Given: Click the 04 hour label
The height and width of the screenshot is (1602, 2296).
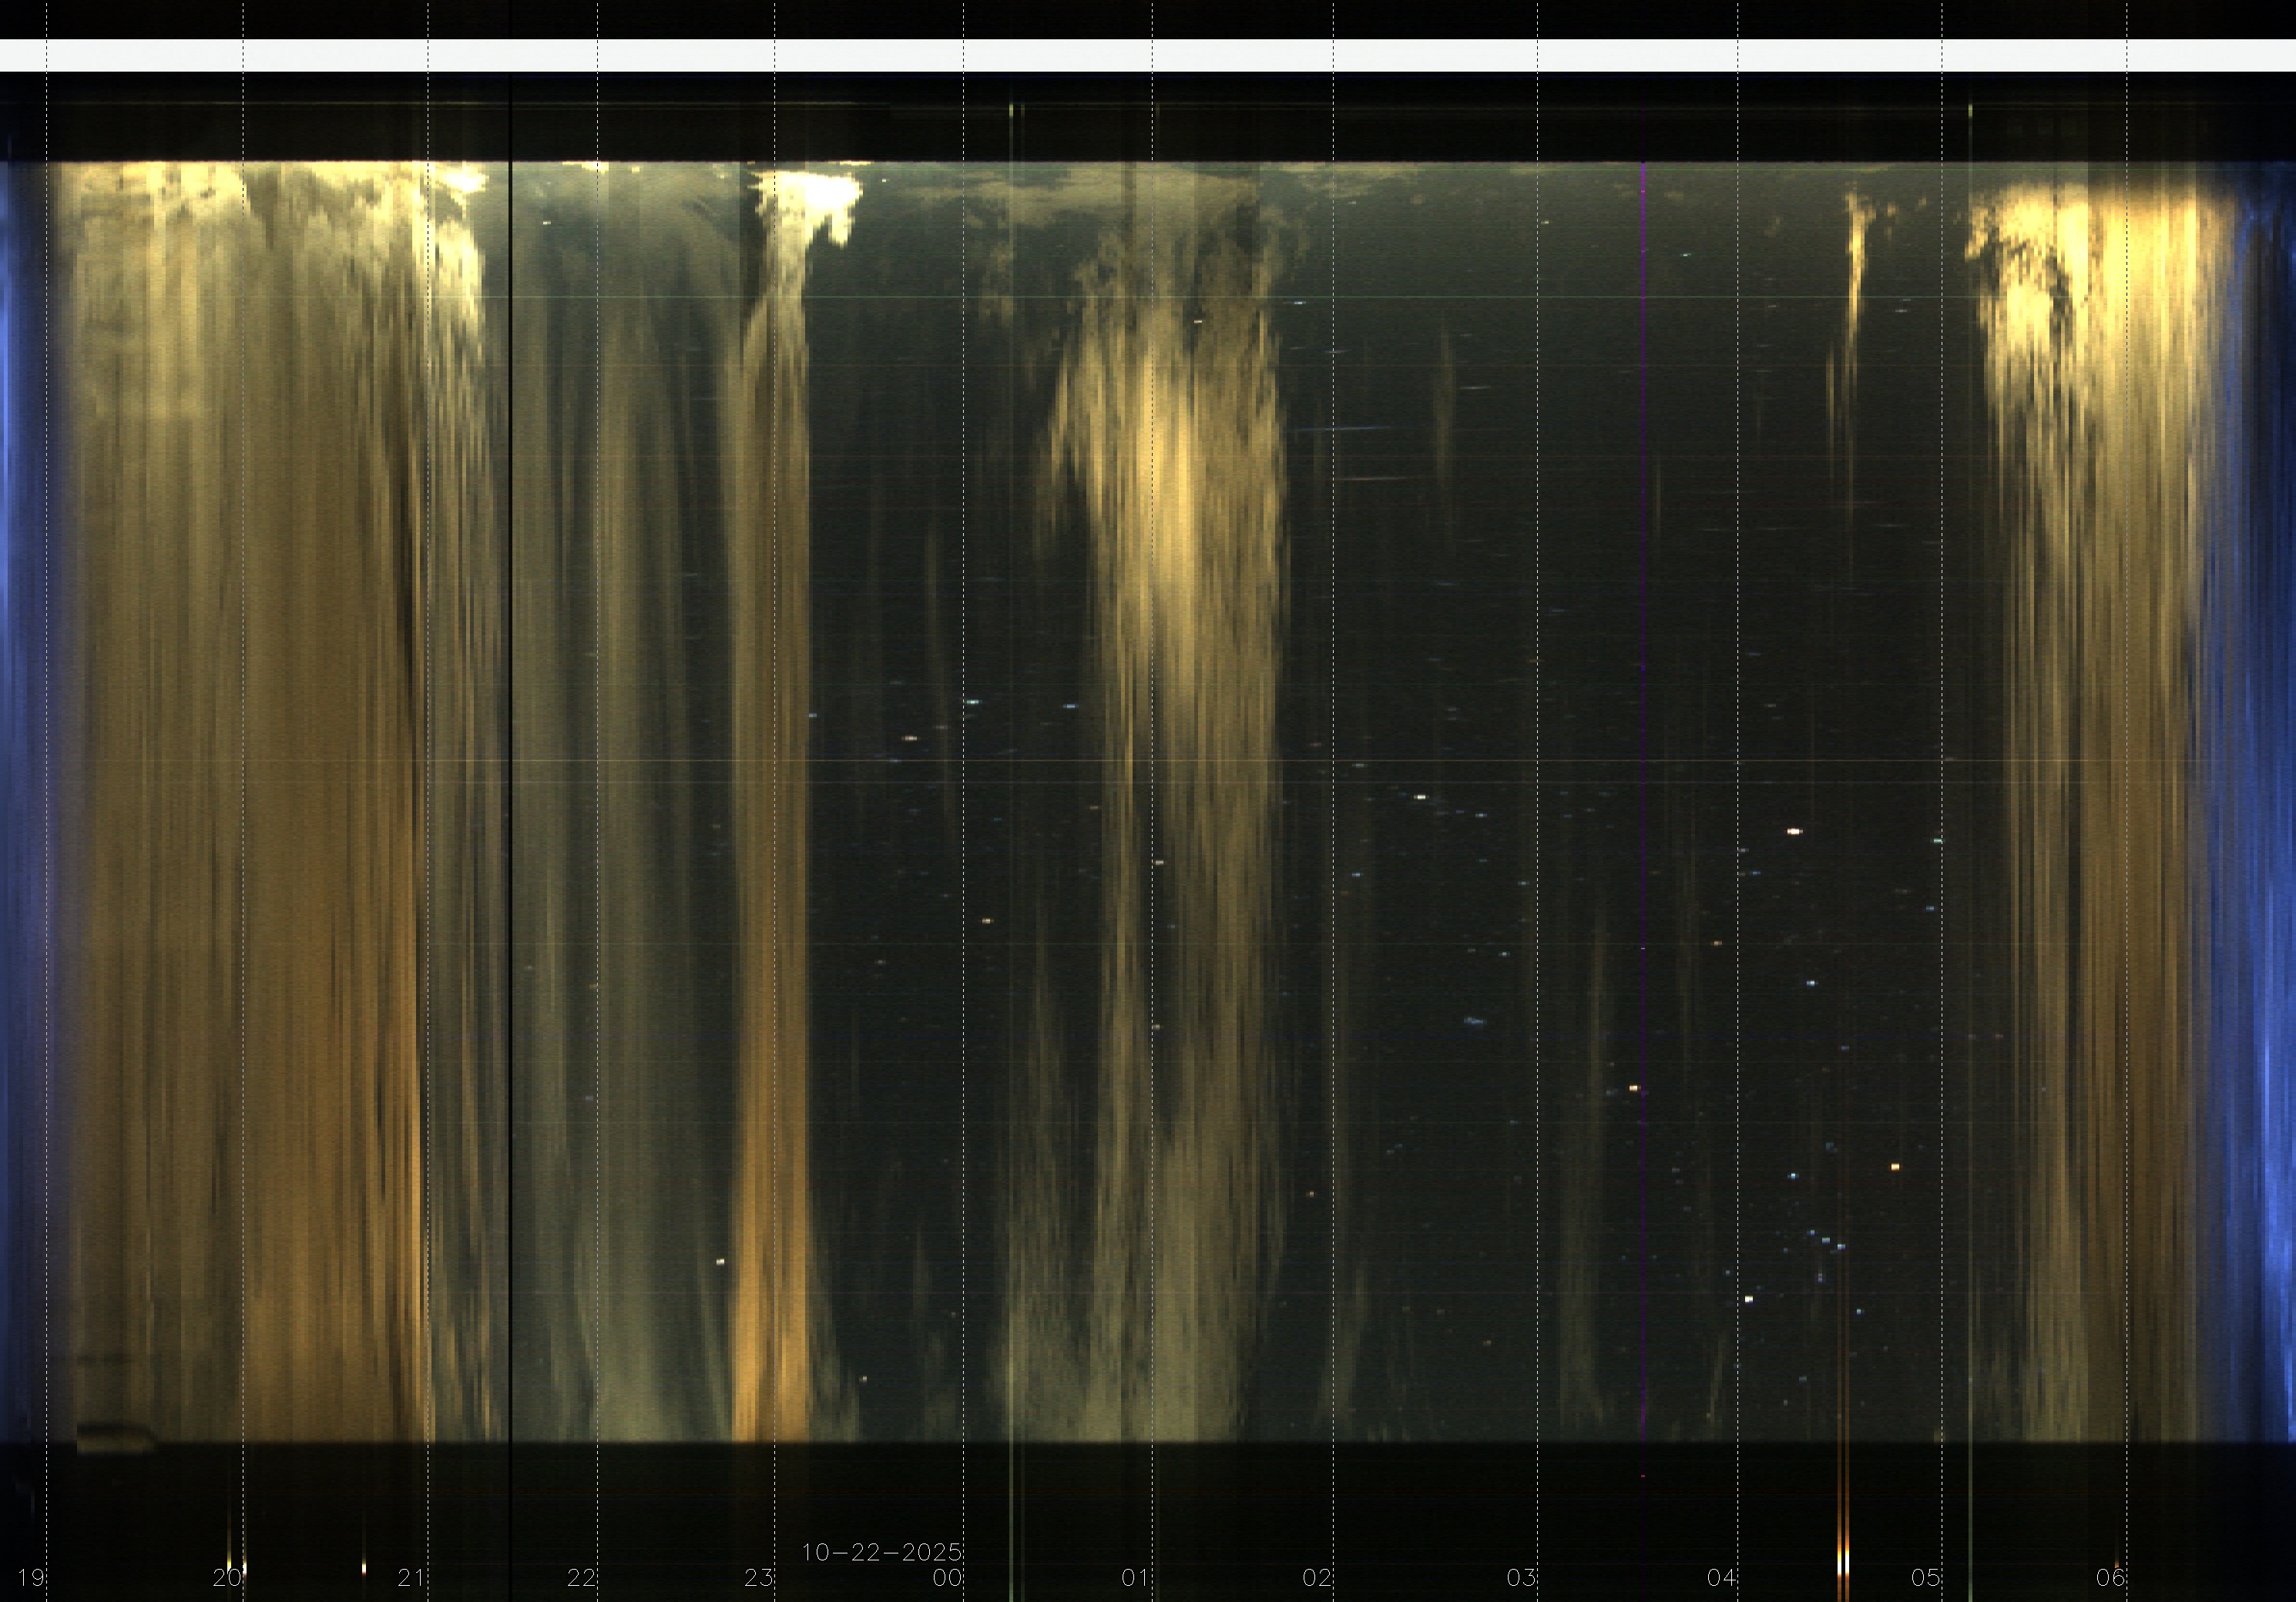Looking at the screenshot, I should coord(1721,1578).
